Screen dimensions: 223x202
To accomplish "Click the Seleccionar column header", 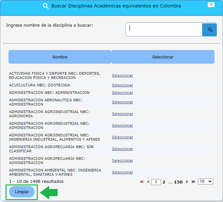I will (163, 57).
